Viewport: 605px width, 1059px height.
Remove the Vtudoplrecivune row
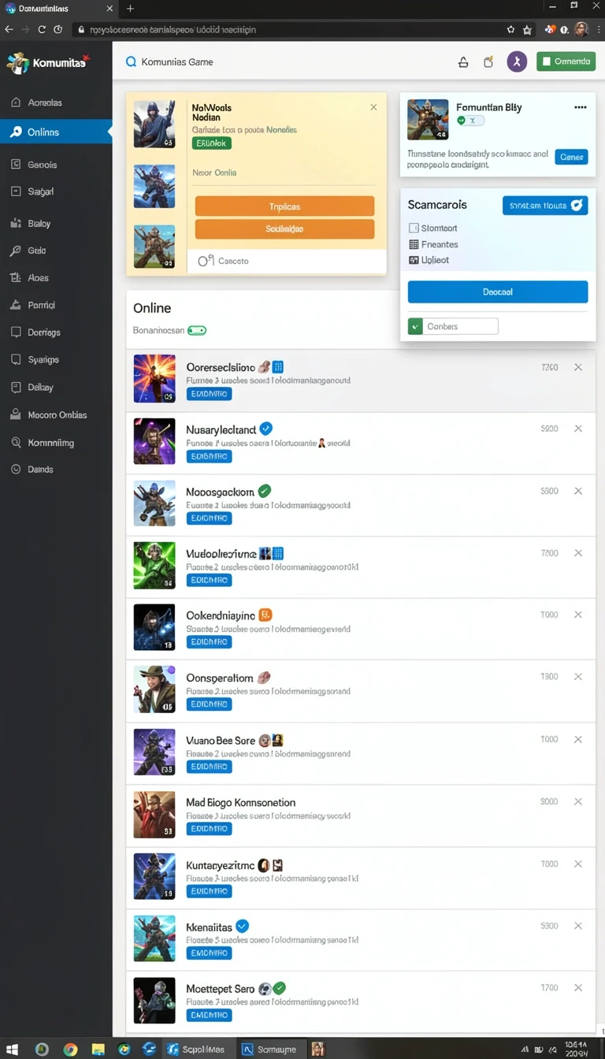tap(578, 553)
